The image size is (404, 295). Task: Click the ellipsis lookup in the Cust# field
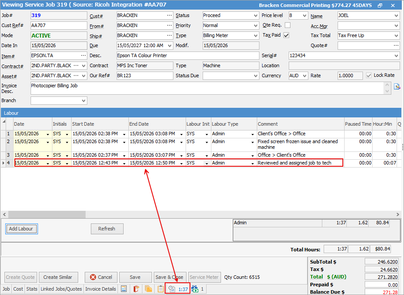click(x=169, y=15)
